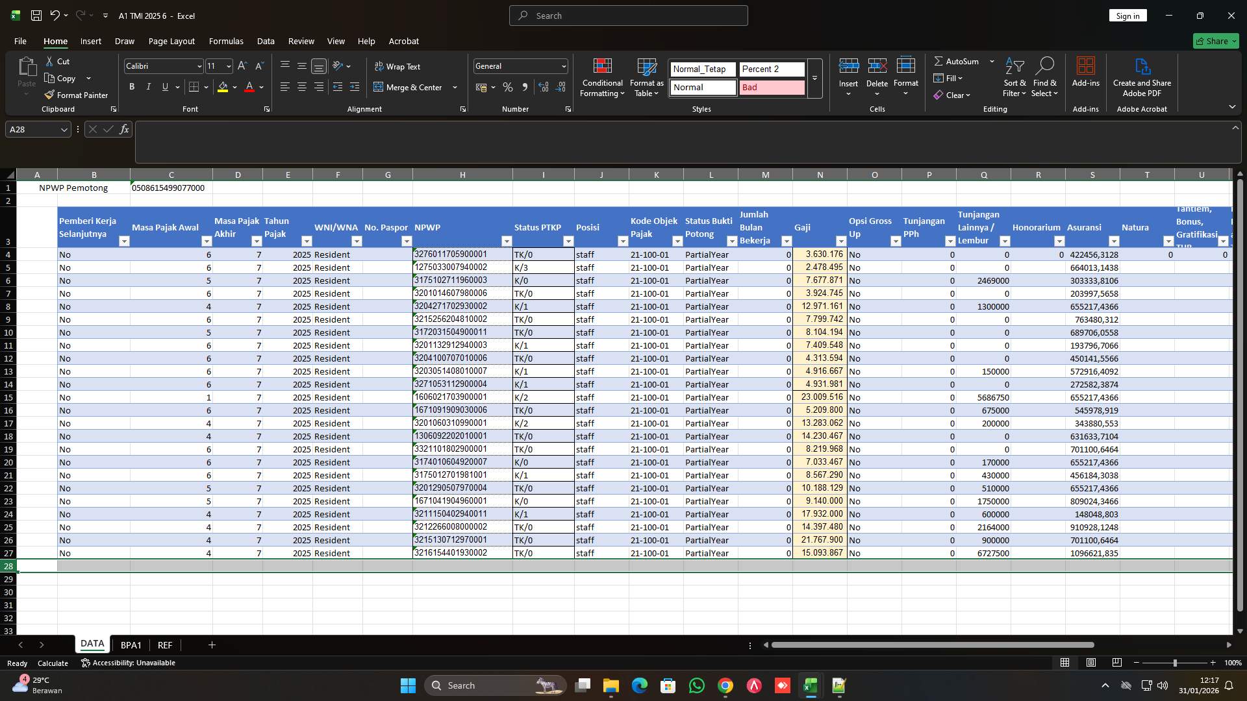1247x701 pixels.
Task: Click the Increase Decimal icon
Action: 544,87
